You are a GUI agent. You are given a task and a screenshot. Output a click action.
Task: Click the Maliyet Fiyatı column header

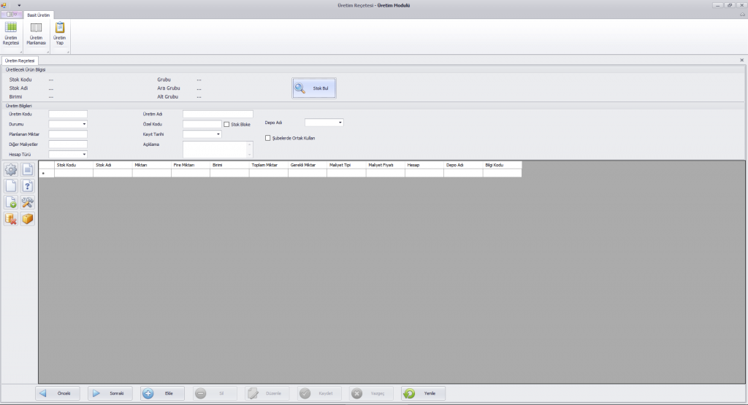386,165
